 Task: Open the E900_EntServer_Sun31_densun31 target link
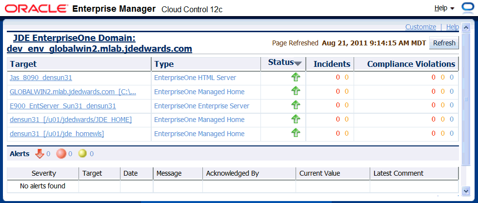(63, 105)
